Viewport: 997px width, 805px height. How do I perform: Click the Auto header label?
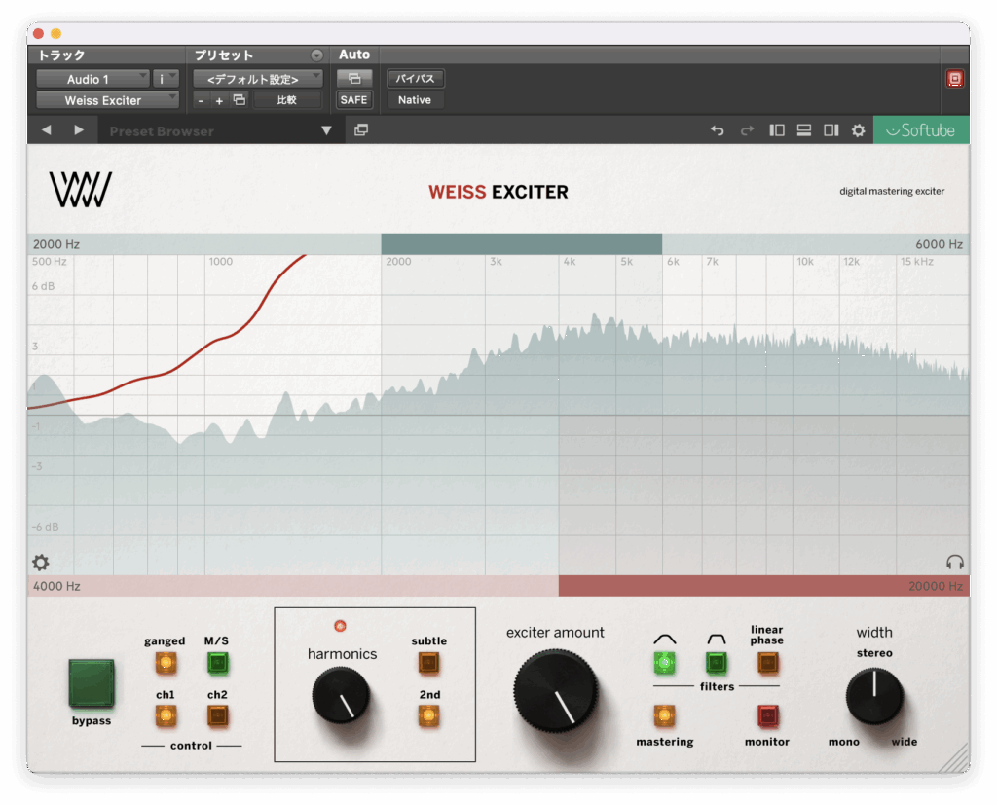pyautogui.click(x=354, y=55)
